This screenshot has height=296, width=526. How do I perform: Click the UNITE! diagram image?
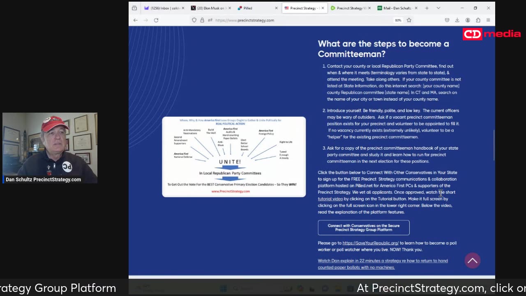[234, 157]
